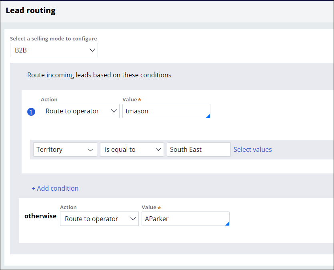
Task: Expand the 'is equal to' operator dropdown
Action: point(132,149)
